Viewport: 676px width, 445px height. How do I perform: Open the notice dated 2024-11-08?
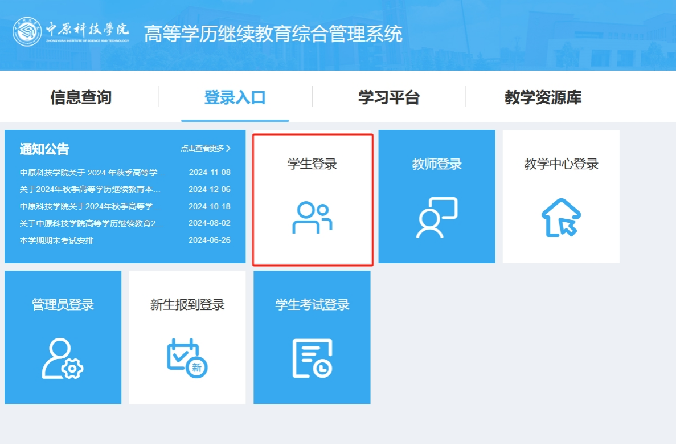click(x=92, y=172)
